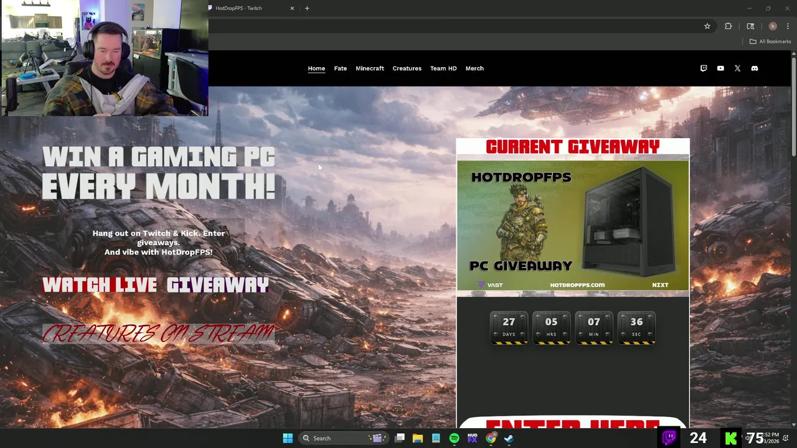Click the CURRENT GIVEAWAY heading
Screen dimensions: 797x448
click(x=573, y=147)
